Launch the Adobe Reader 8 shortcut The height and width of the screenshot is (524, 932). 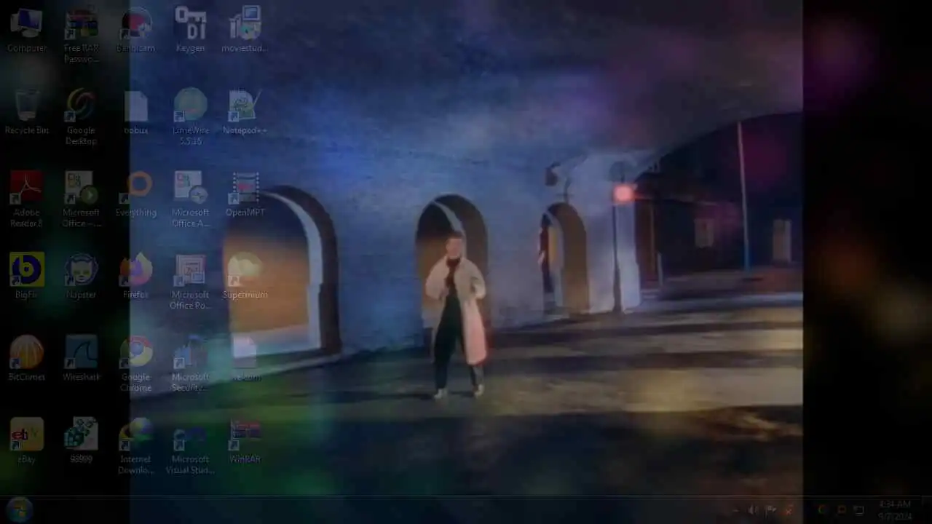click(27, 200)
